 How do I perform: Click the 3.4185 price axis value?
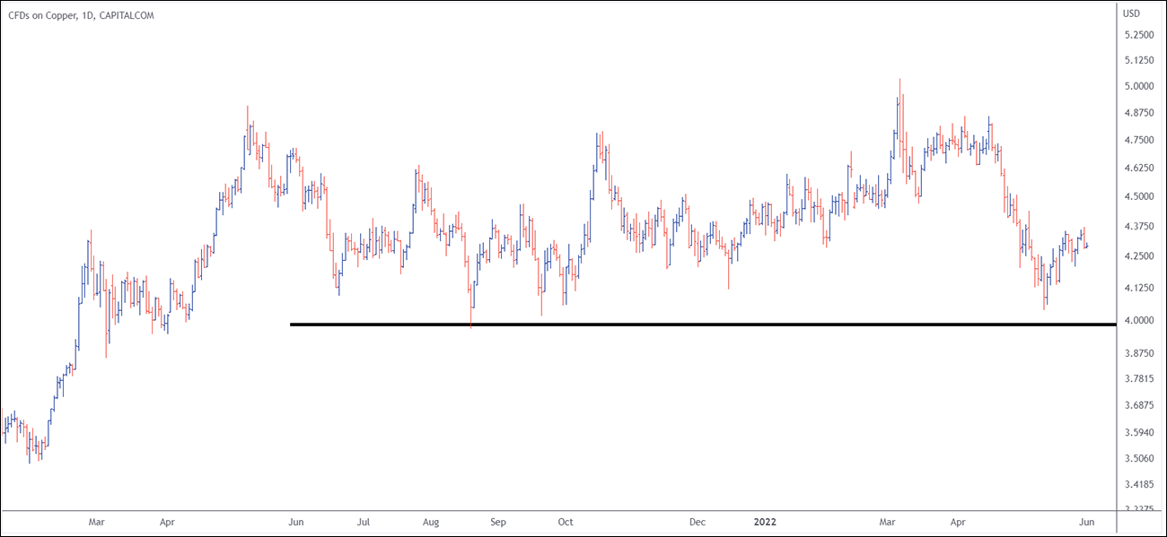(x=1139, y=485)
